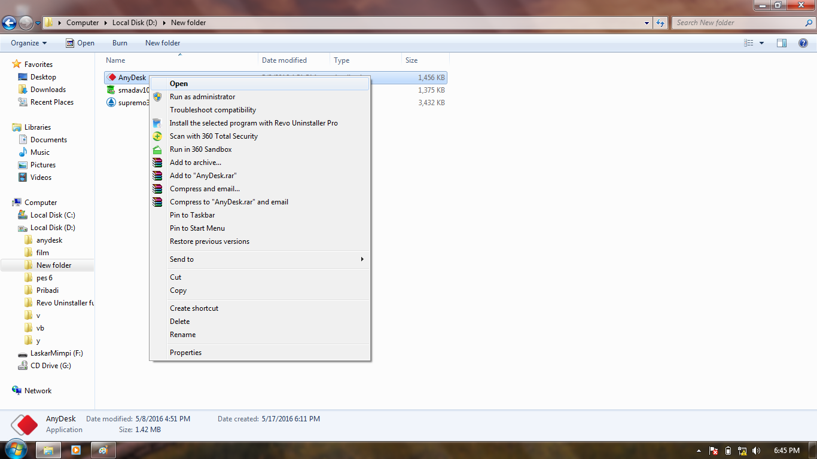Click the Forward navigation arrow button
This screenshot has height=459, width=817.
pyautogui.click(x=26, y=23)
